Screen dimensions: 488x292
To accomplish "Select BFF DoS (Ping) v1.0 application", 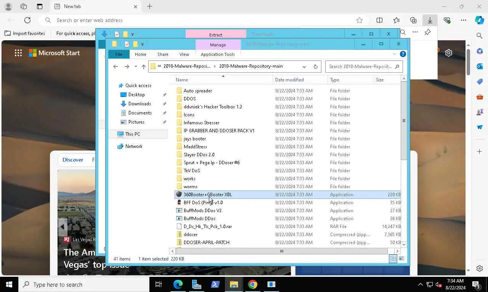I will tap(203, 203).
